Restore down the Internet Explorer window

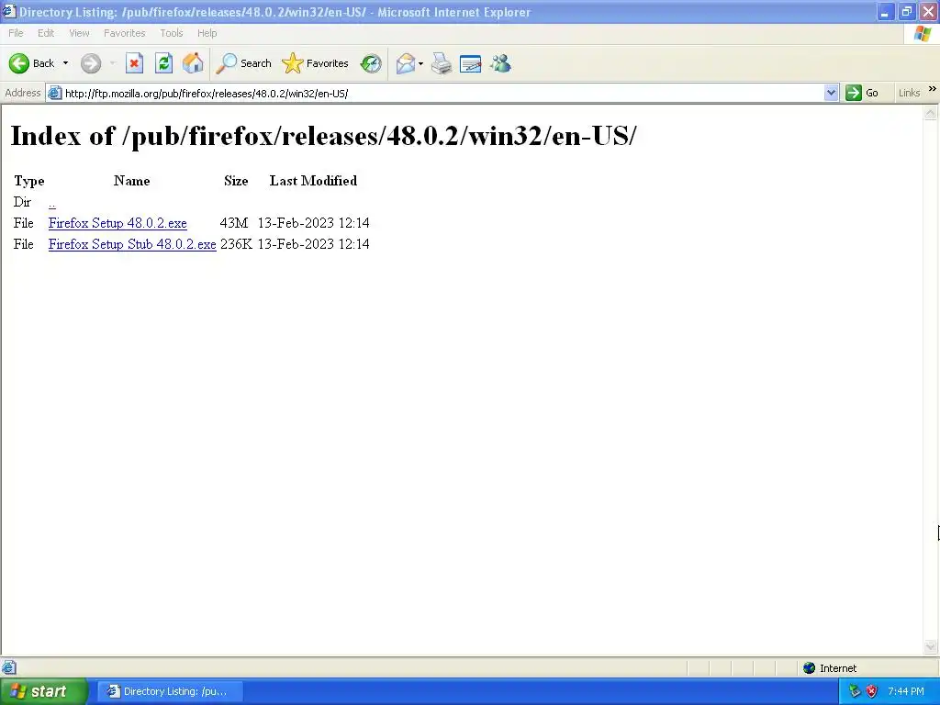tap(906, 11)
